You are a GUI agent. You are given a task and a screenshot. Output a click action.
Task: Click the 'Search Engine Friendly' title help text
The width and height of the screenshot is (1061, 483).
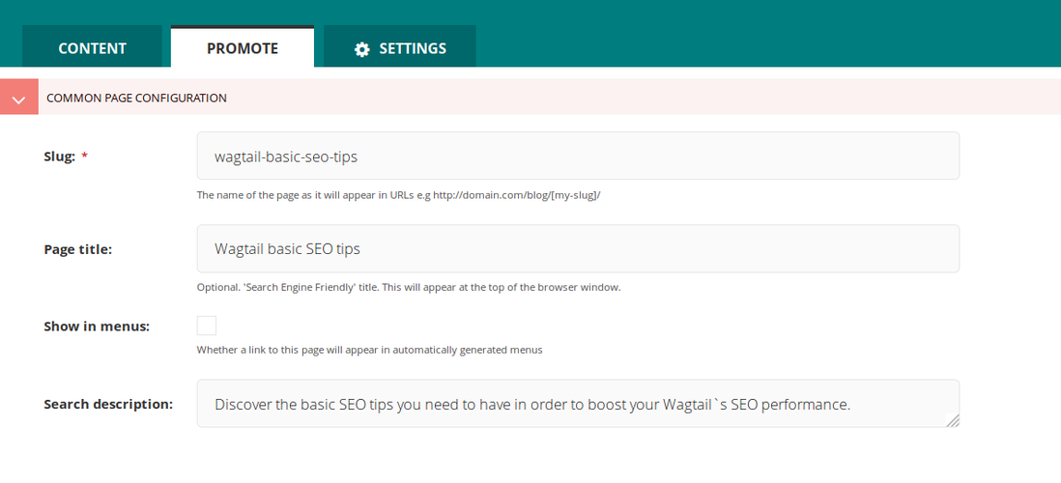(x=409, y=287)
